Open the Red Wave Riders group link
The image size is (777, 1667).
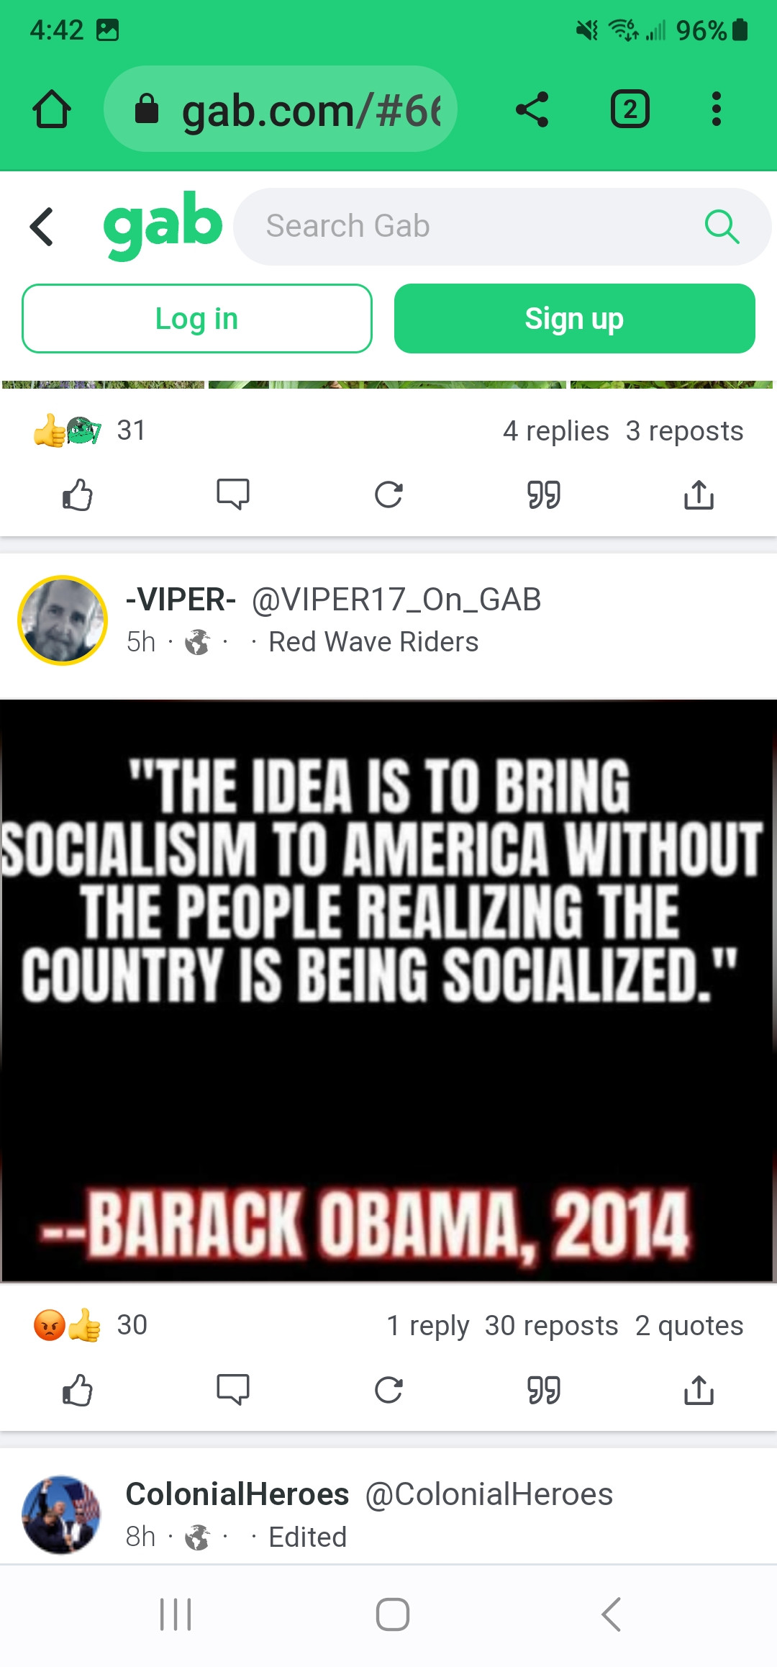pos(373,642)
